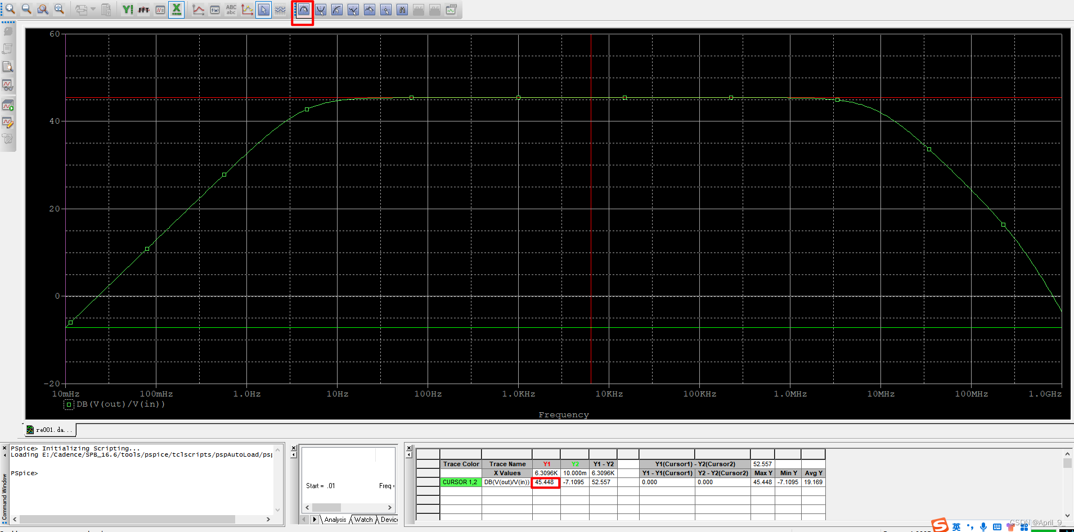Click the Zoom Out magnifier icon
The height and width of the screenshot is (532, 1074).
coord(26,10)
